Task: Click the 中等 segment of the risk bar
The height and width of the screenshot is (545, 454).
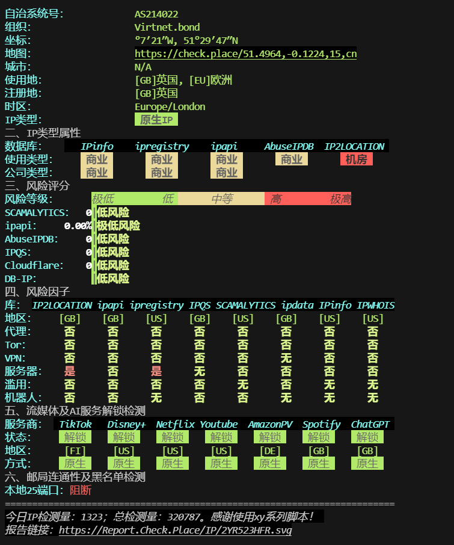Action: (221, 199)
